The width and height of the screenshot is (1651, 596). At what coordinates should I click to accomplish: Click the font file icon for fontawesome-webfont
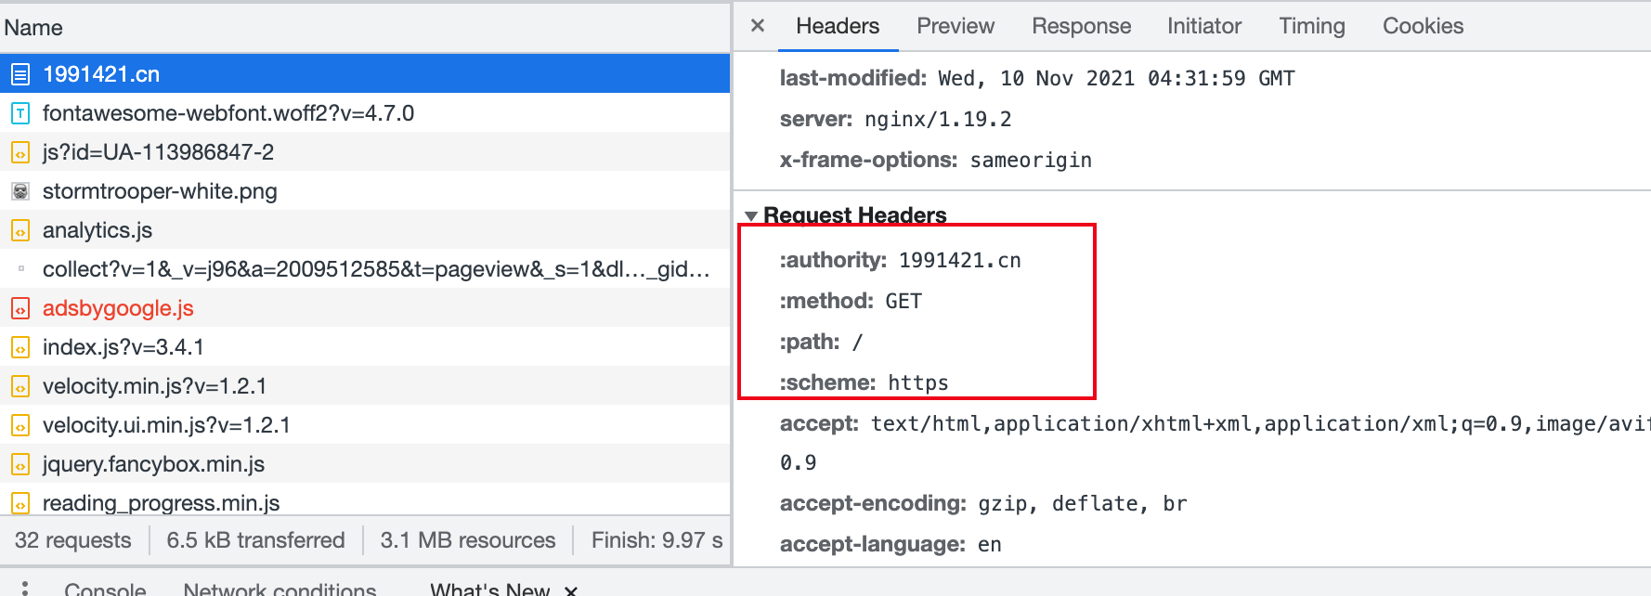coord(20,113)
